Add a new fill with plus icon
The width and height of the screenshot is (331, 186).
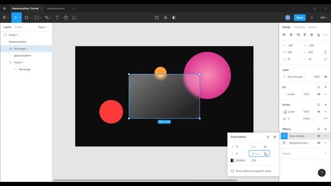coord(325,87)
